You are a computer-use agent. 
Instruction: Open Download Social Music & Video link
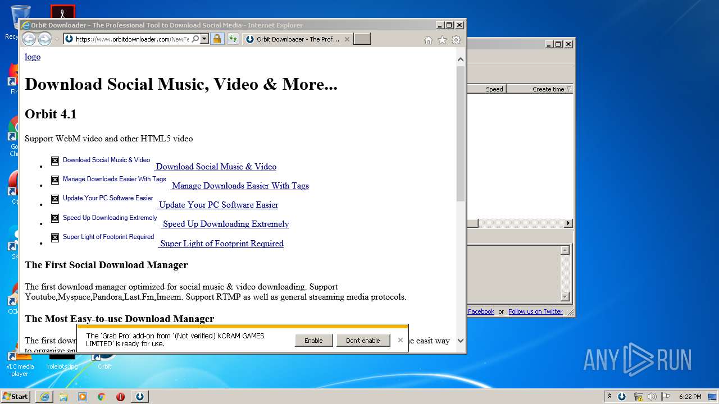coord(216,167)
